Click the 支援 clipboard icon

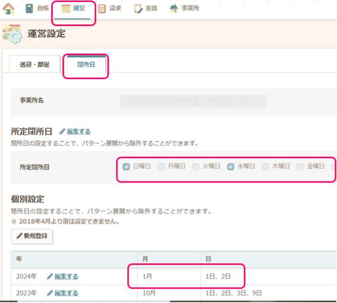[138, 9]
